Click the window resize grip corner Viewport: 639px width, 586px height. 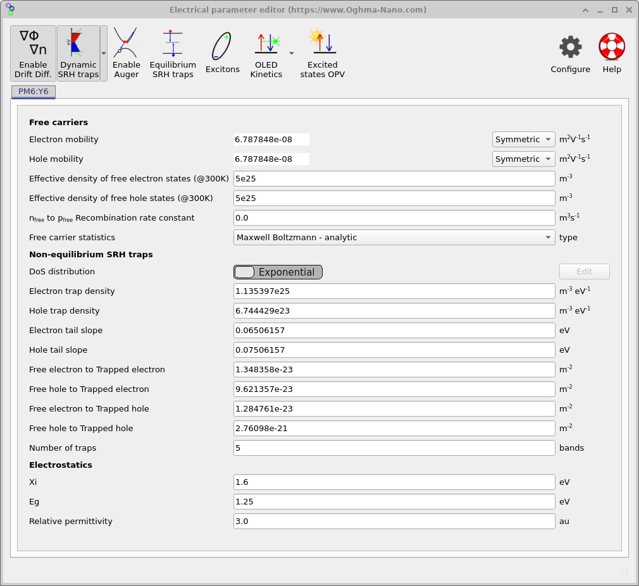coord(624,571)
